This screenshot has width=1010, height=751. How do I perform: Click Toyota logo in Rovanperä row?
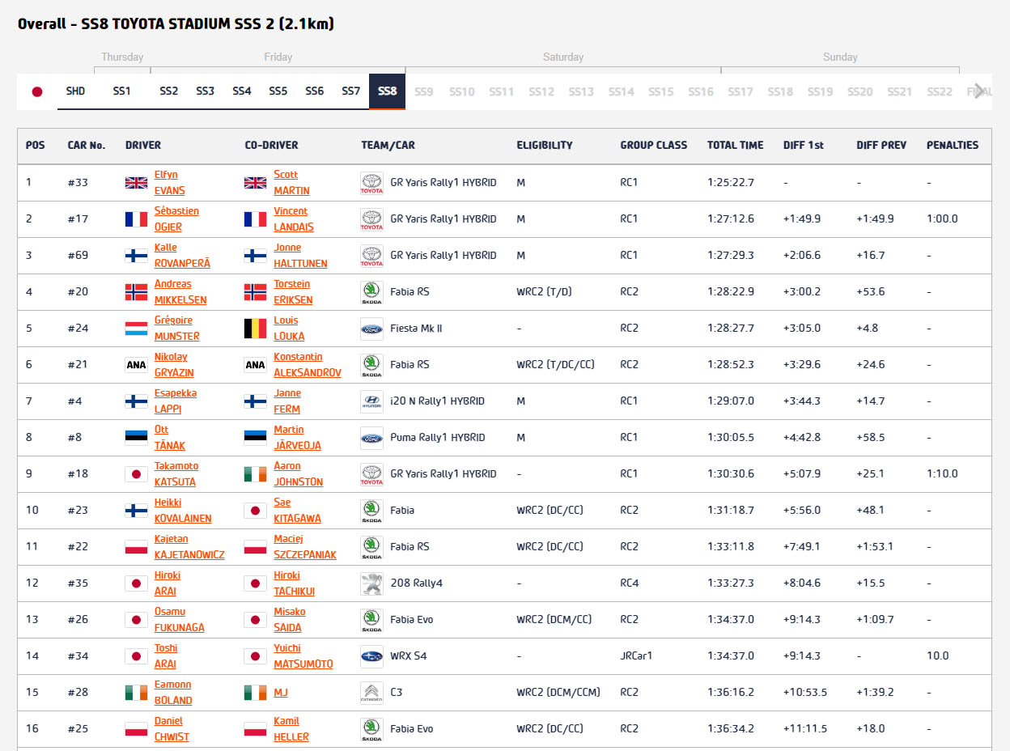371,256
